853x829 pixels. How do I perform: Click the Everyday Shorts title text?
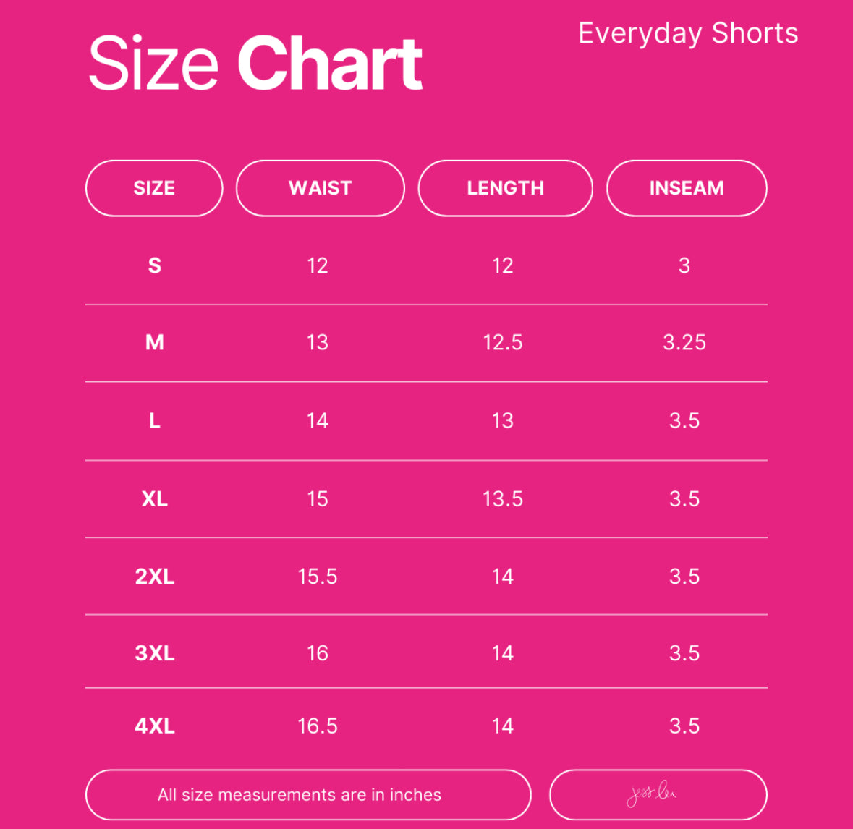click(688, 33)
